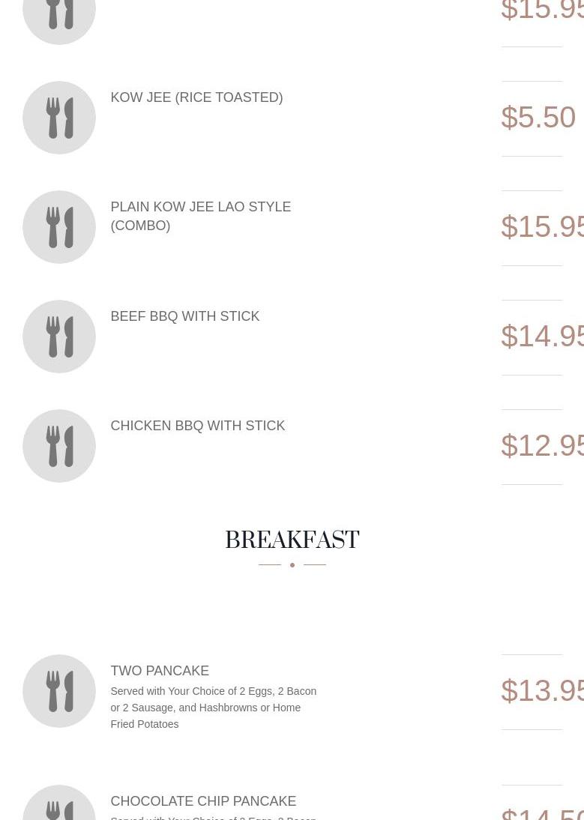Image resolution: width=584 pixels, height=820 pixels.
Task: Open the Chicken BBQ With Stick item
Action: tap(197, 426)
